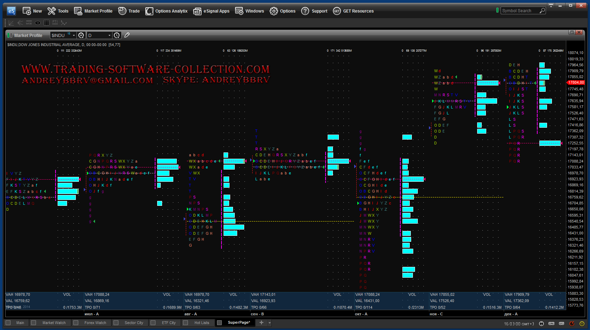The height and width of the screenshot is (330, 590).
Task: Click the CME status bar icon
Action: 552,323
